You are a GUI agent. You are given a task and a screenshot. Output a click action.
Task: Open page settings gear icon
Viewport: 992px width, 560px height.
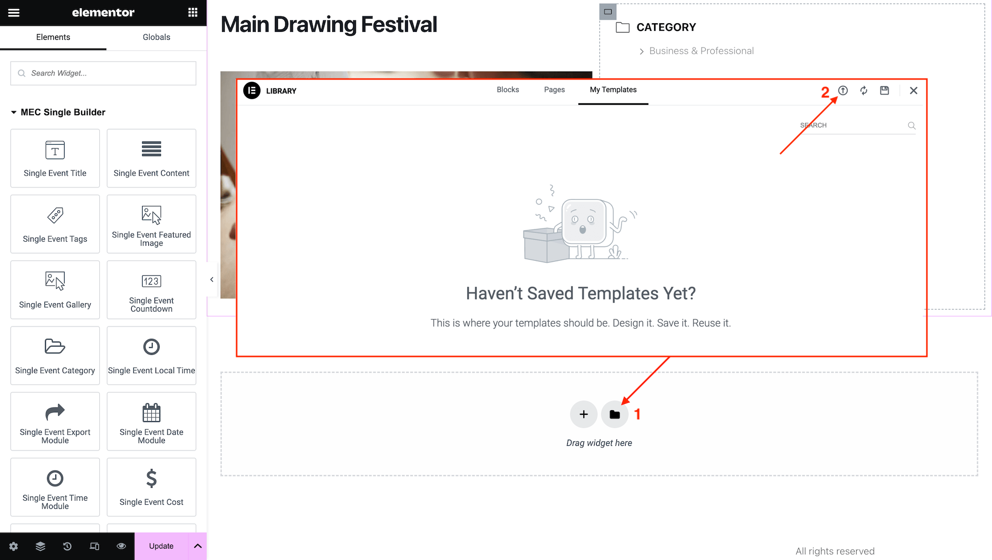(x=13, y=546)
